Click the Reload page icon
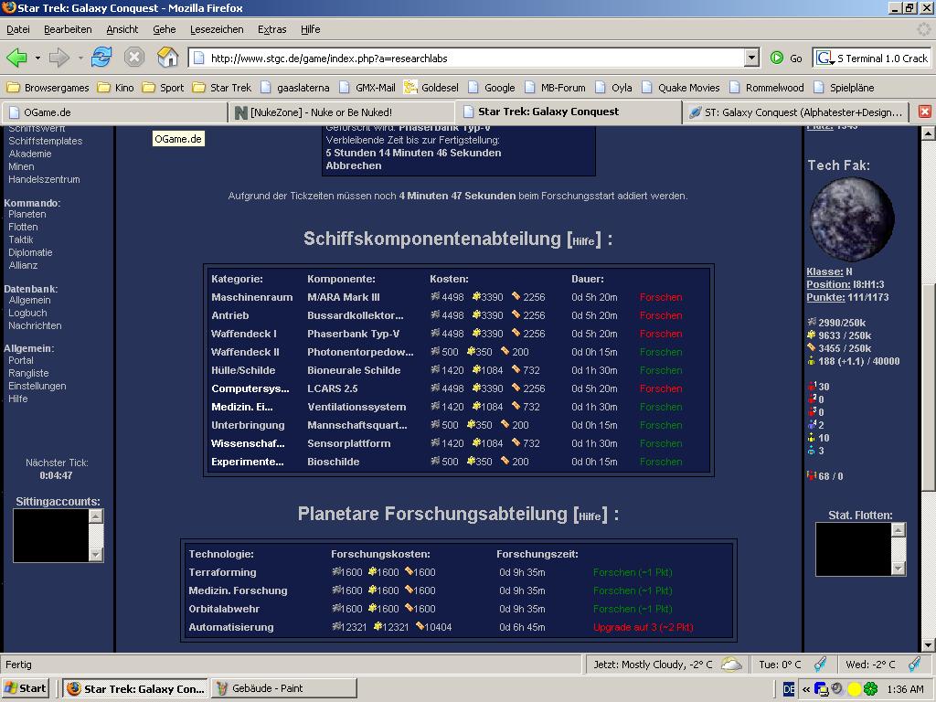The width and height of the screenshot is (936, 702). click(x=101, y=58)
